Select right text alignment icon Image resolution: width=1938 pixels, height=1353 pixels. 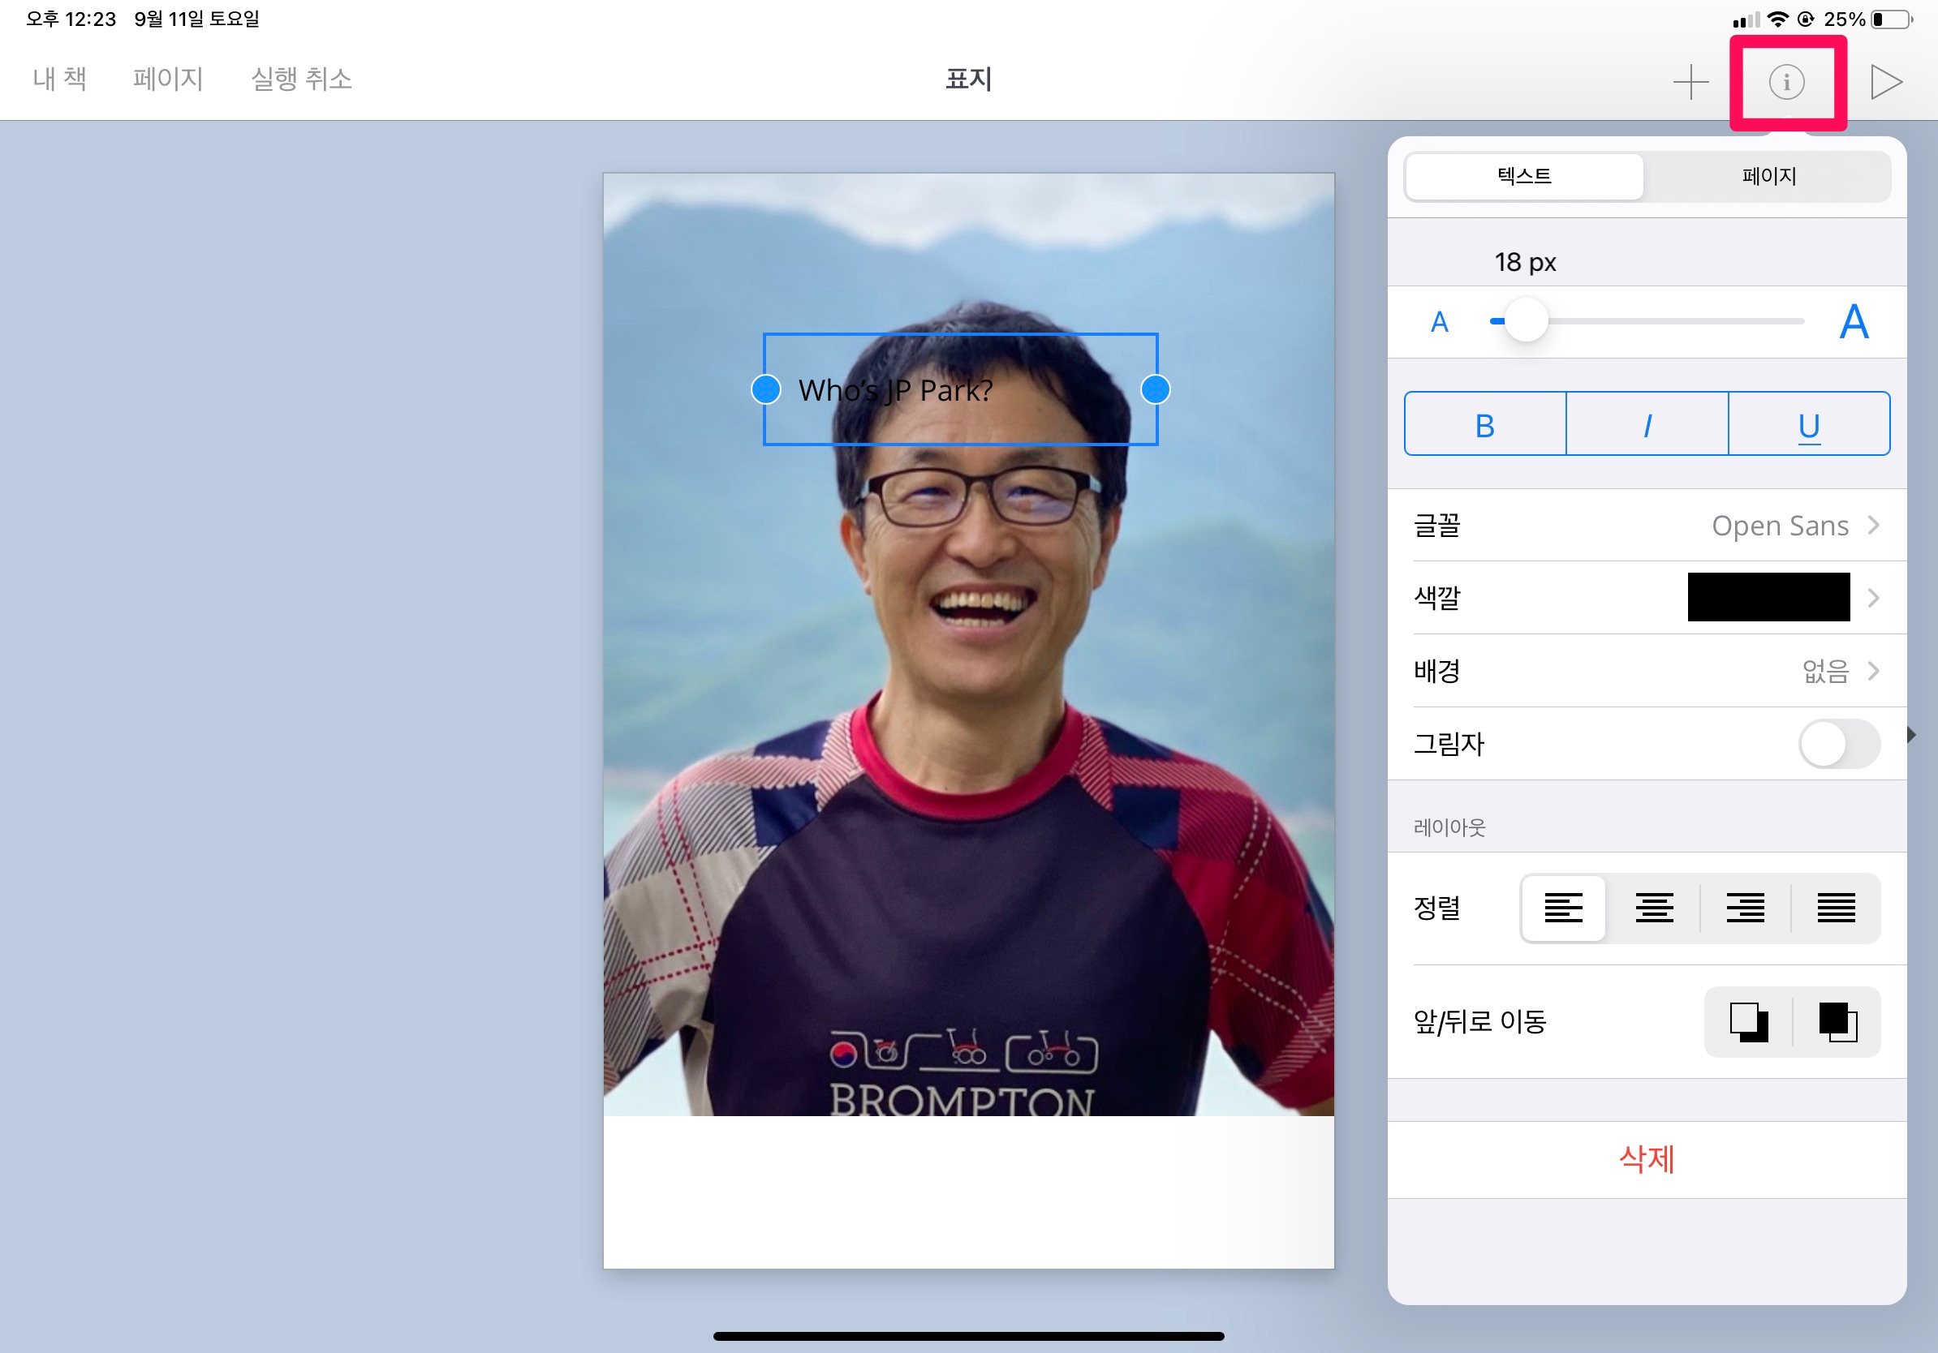click(1745, 908)
